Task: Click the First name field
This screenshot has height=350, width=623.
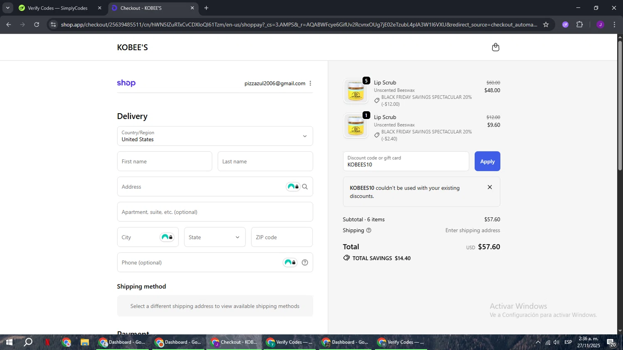Action: click(x=164, y=161)
